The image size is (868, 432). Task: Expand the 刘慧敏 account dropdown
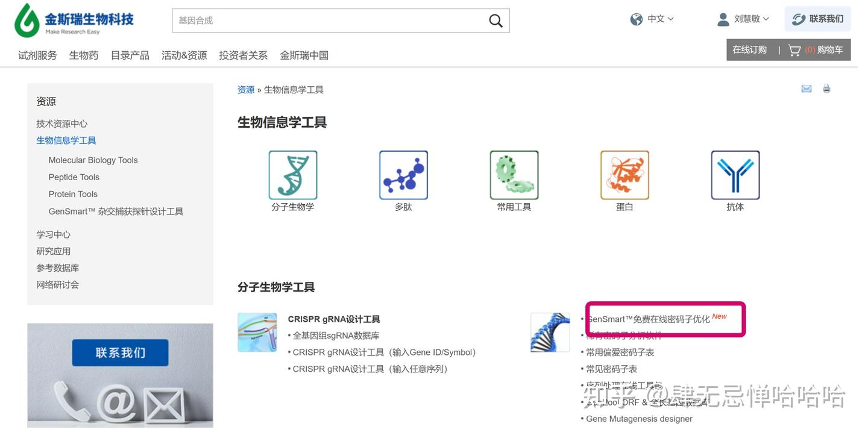click(751, 19)
